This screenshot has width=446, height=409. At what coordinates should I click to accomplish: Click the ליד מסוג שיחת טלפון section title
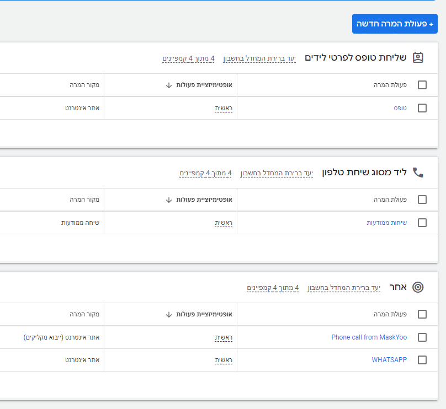pyautogui.click(x=364, y=173)
